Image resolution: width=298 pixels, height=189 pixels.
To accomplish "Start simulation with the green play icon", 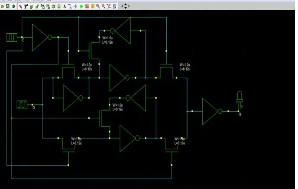I will [81, 7].
